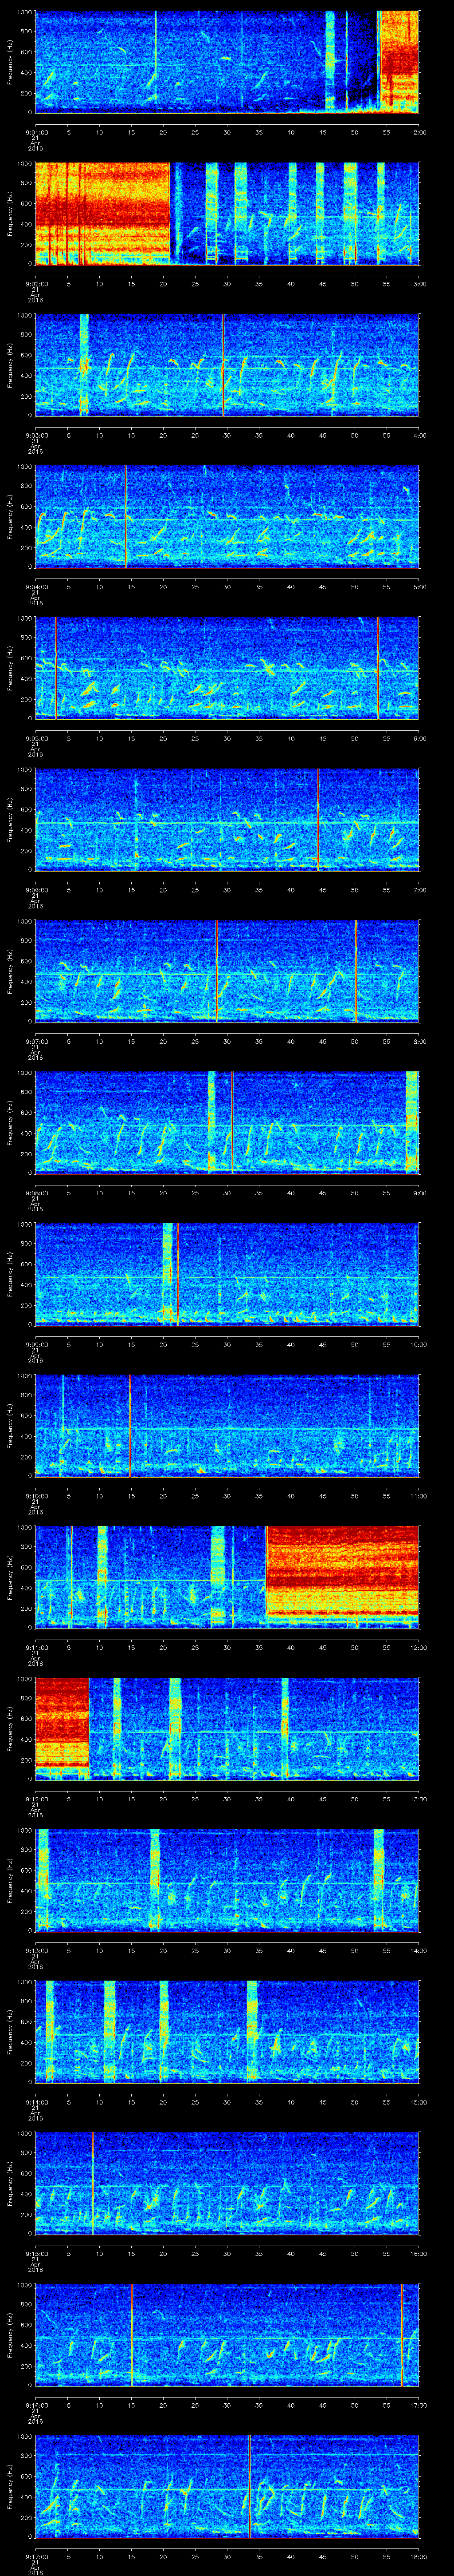Select orange marker in the 9:15:00 spectrogram
This screenshot has height=2576, width=454.
pyautogui.click(x=93, y=2183)
